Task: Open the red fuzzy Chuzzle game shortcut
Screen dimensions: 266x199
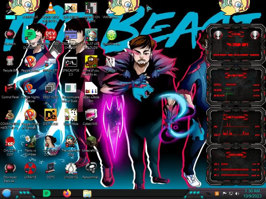Action: [10, 141]
